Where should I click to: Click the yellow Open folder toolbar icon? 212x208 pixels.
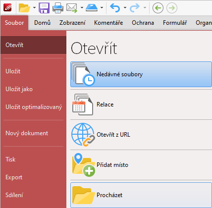[24, 8]
